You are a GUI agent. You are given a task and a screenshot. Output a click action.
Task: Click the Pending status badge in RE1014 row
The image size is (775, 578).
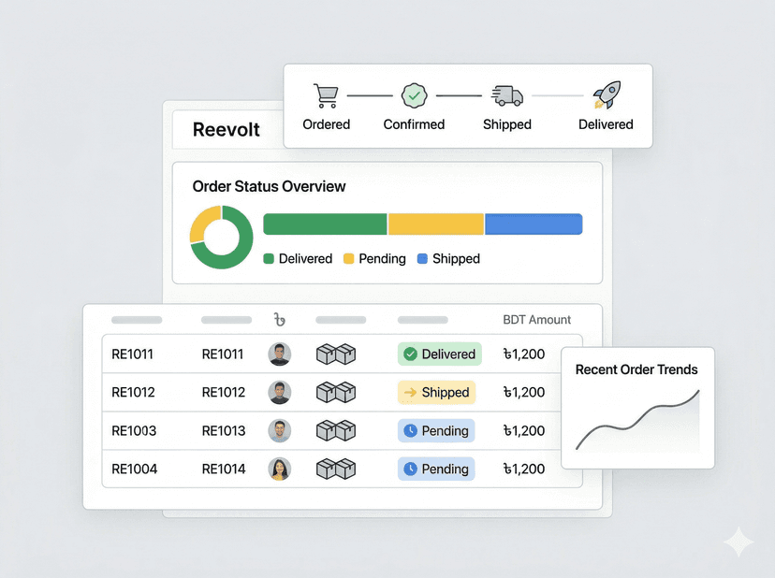(436, 469)
